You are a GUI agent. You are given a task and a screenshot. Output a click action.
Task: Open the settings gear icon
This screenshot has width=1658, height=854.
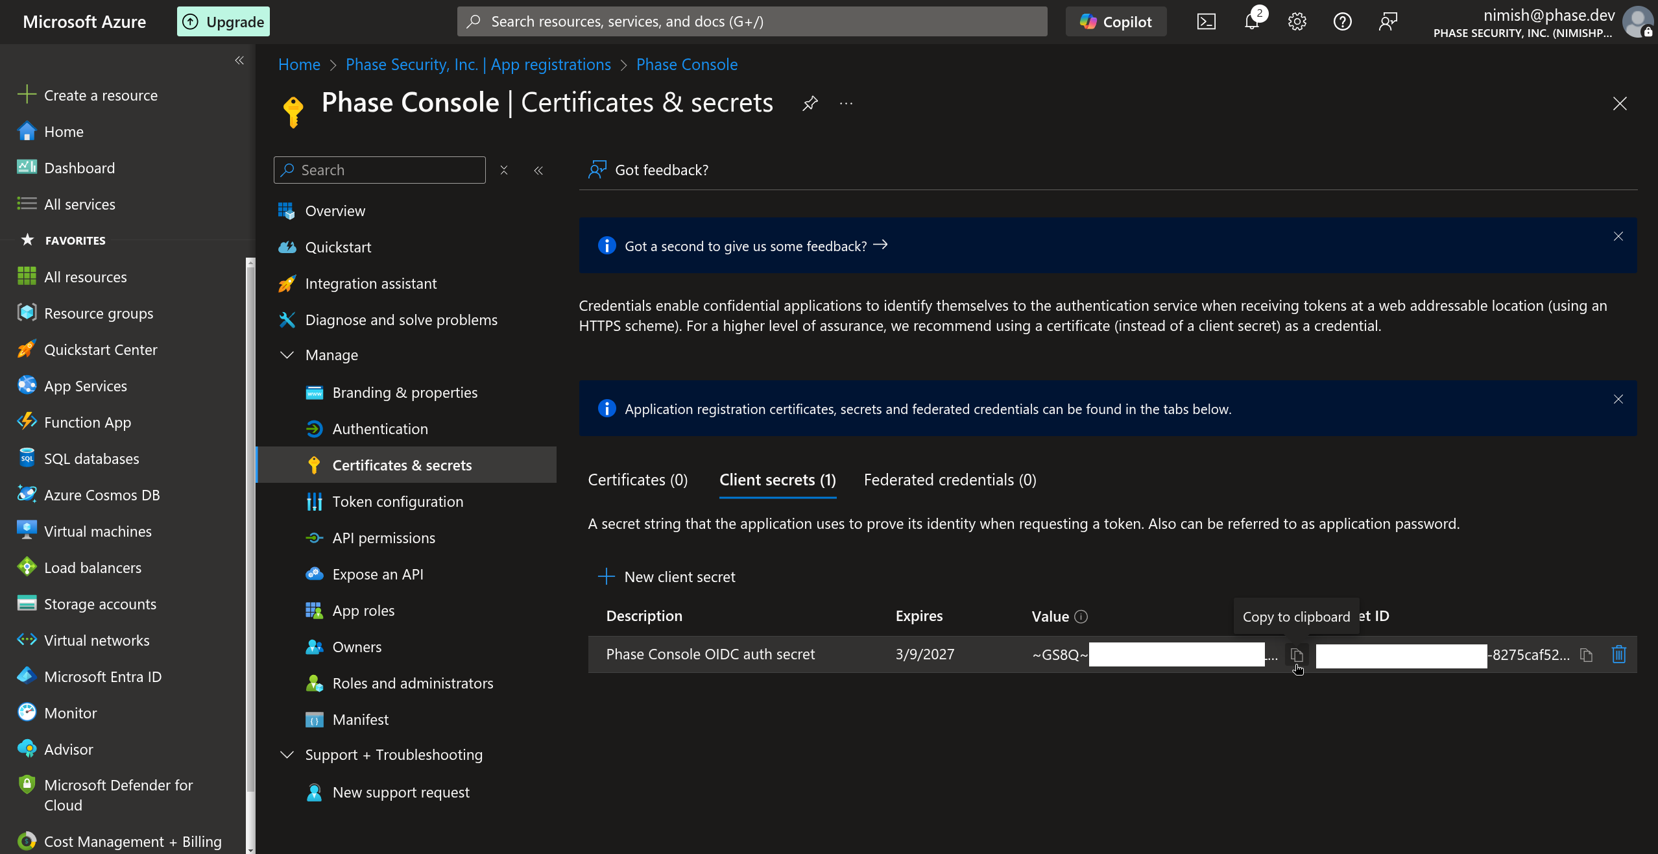[x=1297, y=21]
